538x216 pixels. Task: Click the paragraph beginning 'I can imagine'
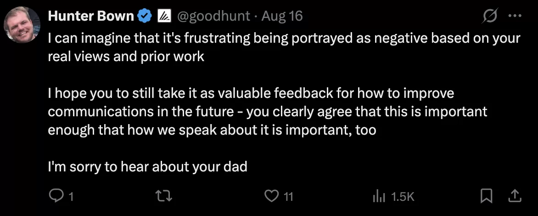pos(284,47)
